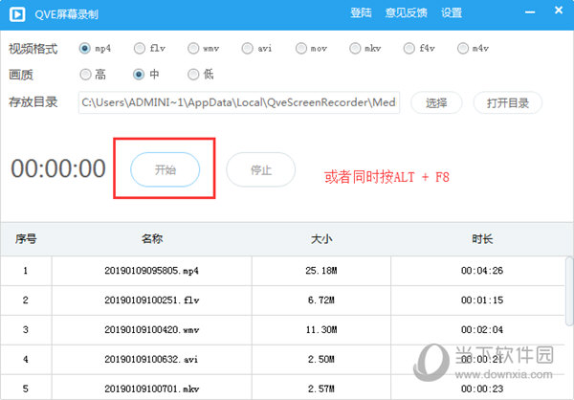
Task: Choose flv as the video format
Action: point(140,48)
